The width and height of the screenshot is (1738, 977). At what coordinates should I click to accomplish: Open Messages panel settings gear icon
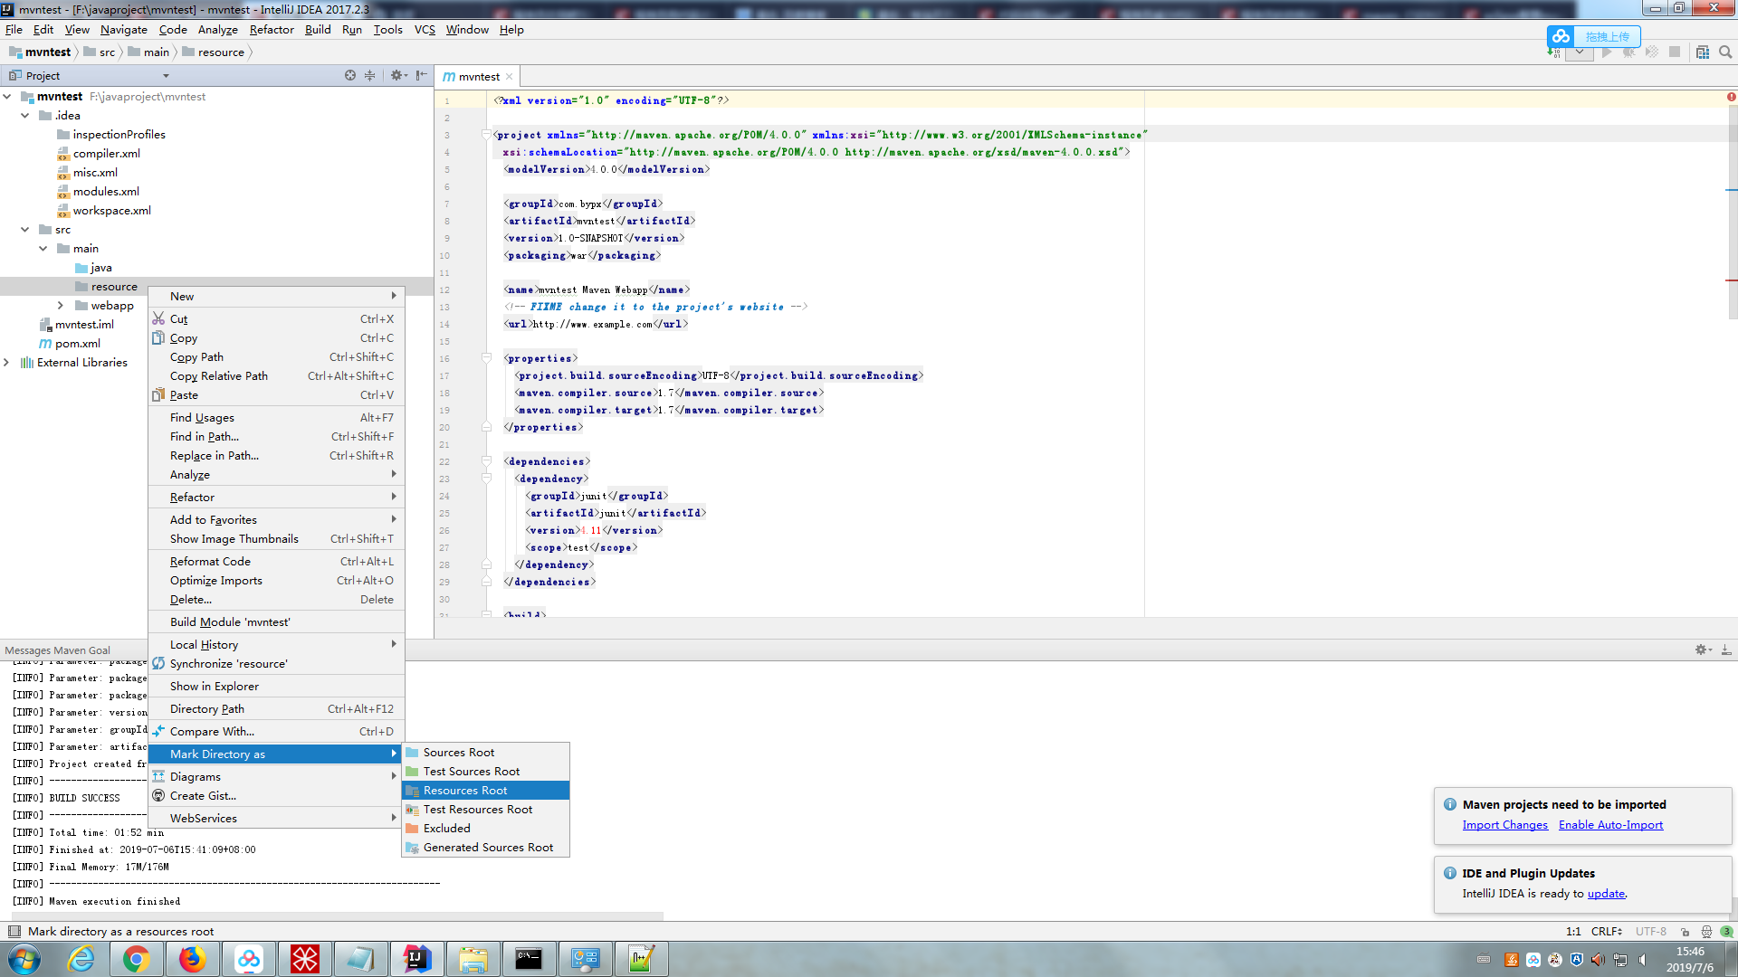tap(1701, 650)
